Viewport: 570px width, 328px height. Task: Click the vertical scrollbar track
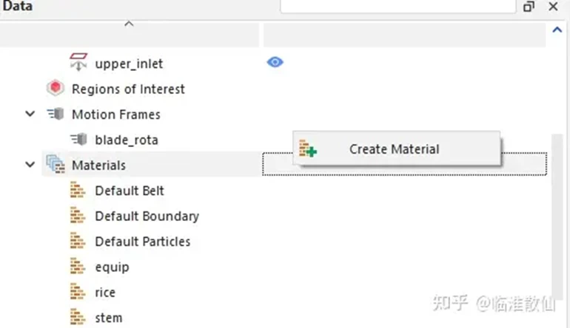(x=557, y=216)
